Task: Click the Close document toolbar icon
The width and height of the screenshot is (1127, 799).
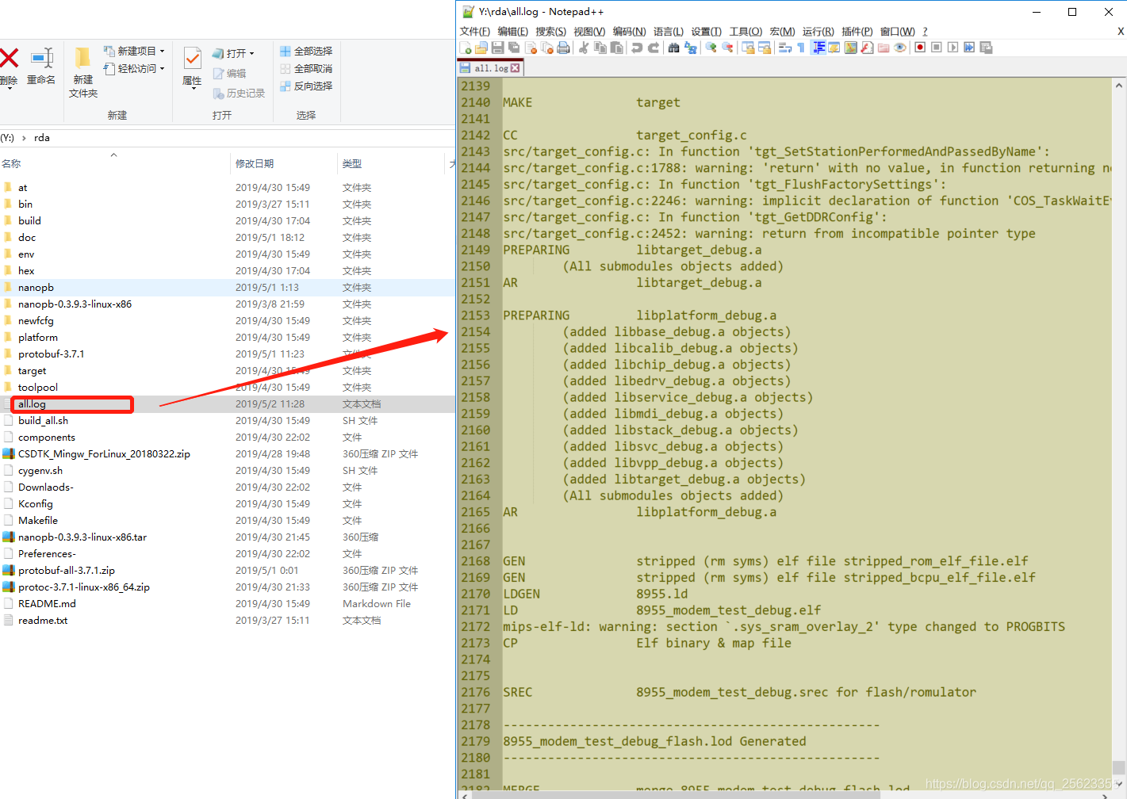Action: click(531, 48)
